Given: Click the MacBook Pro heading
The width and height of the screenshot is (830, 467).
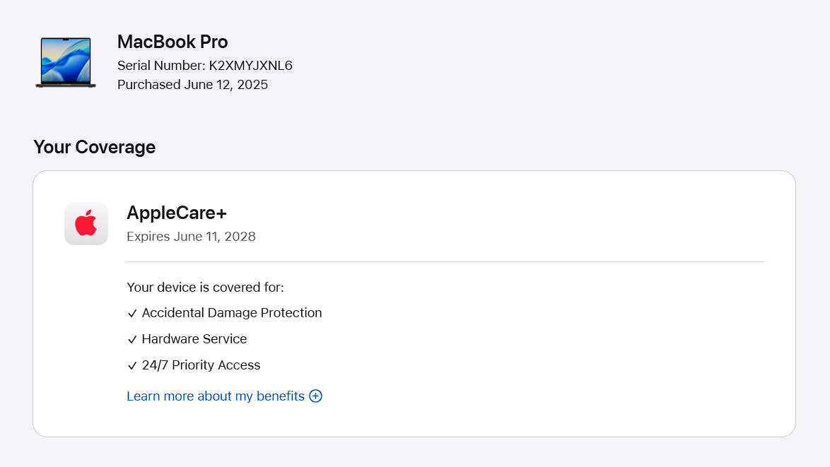Looking at the screenshot, I should (173, 42).
